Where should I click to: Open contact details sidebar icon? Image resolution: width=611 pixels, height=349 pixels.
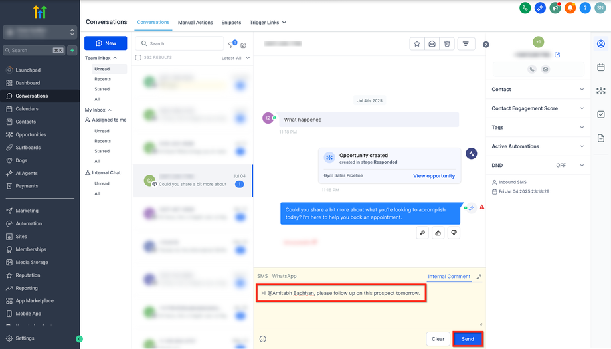pyautogui.click(x=601, y=44)
